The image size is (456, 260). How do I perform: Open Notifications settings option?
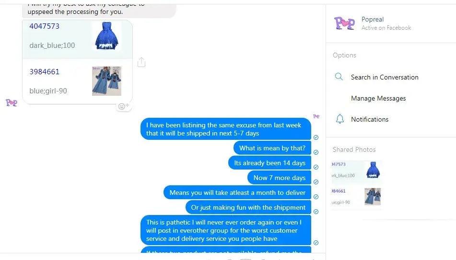click(x=369, y=119)
